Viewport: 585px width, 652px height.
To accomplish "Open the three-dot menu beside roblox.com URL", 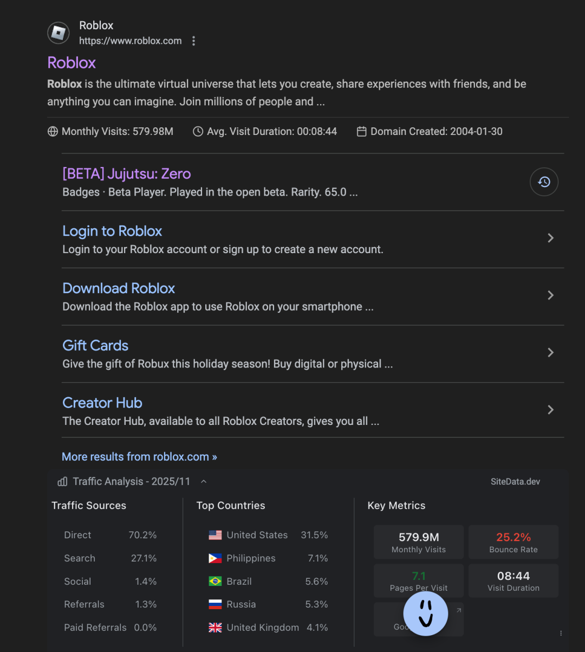I will pos(193,41).
